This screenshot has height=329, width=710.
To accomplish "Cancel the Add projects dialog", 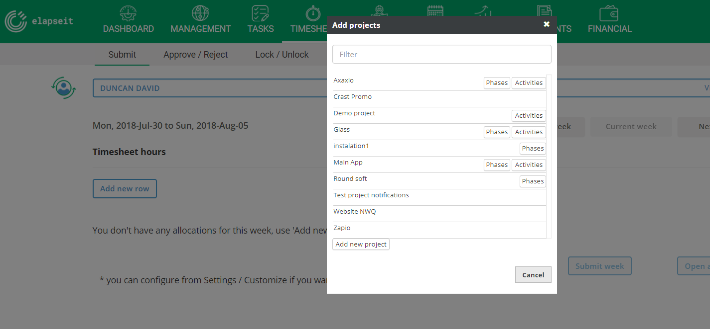I will (533, 274).
